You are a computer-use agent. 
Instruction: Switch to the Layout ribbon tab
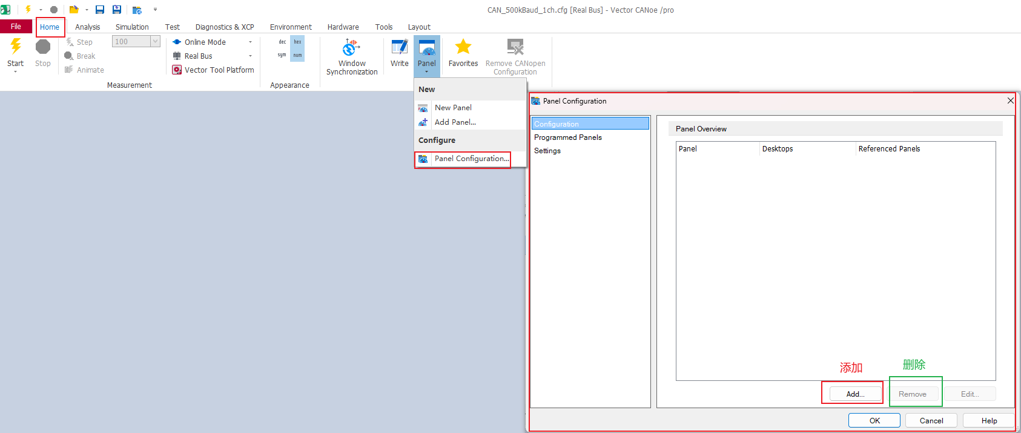[419, 27]
